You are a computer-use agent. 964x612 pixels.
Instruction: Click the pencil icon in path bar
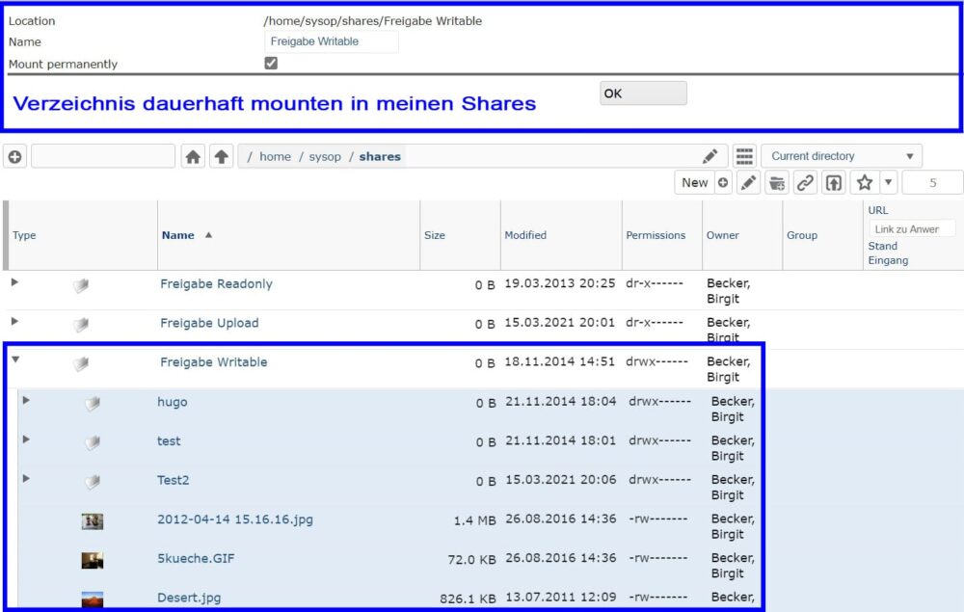pyautogui.click(x=710, y=156)
